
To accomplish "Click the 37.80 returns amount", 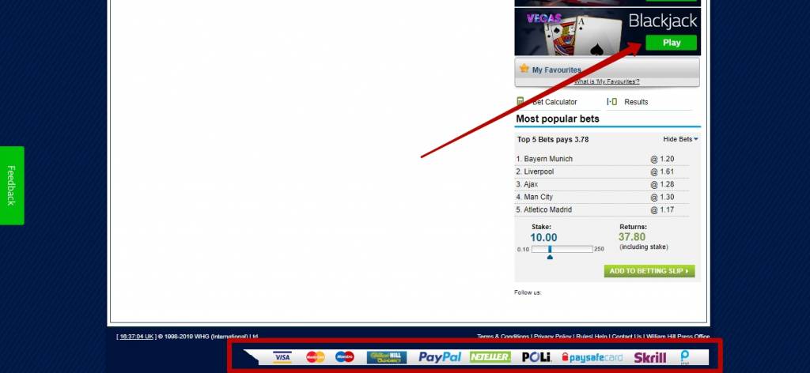I will point(632,237).
